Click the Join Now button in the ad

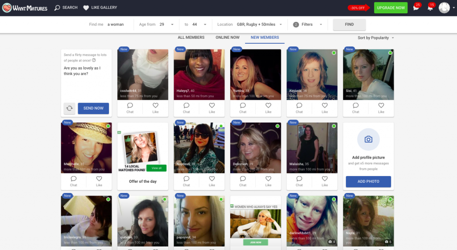[256, 242]
